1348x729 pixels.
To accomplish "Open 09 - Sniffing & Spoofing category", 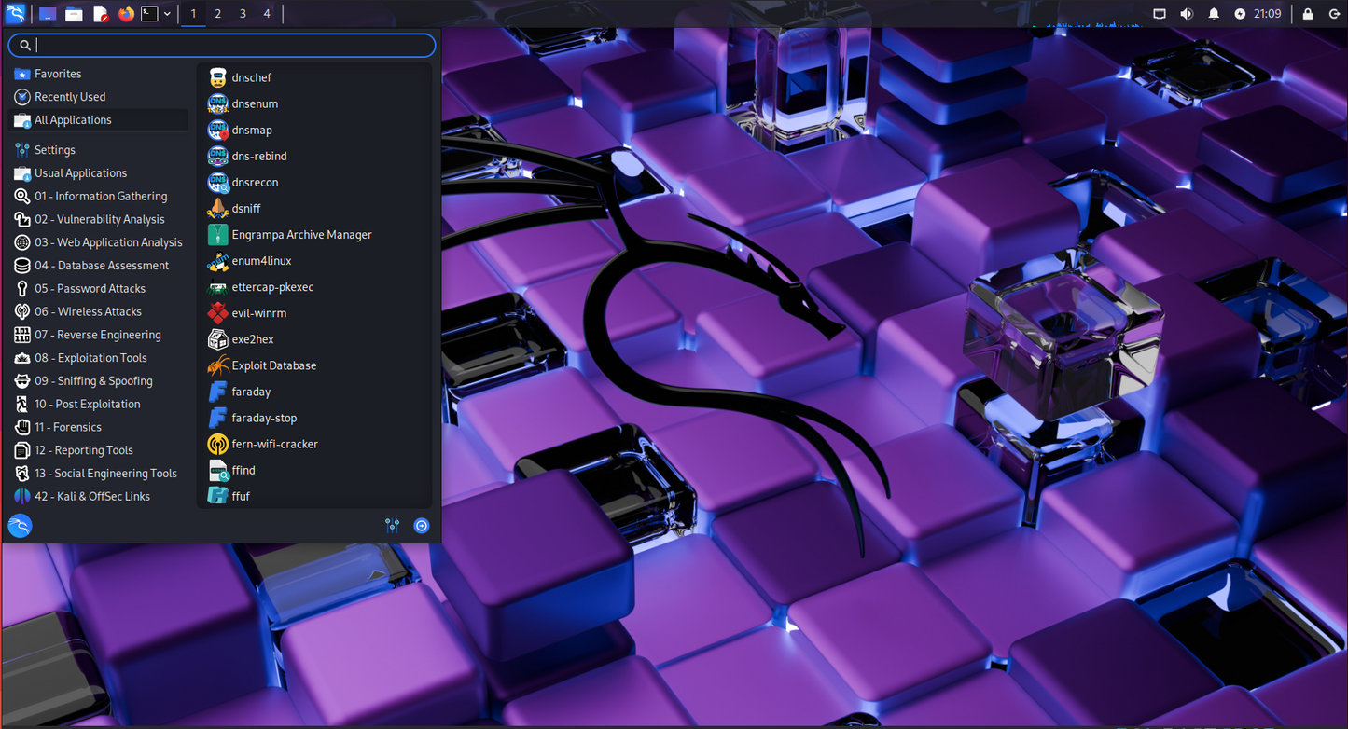I will (x=98, y=381).
